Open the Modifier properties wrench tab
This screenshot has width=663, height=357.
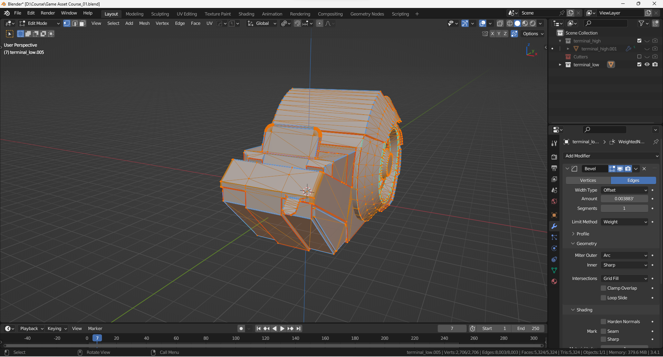[x=554, y=226]
